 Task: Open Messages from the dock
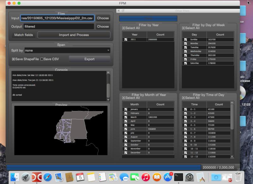(x=124, y=177)
